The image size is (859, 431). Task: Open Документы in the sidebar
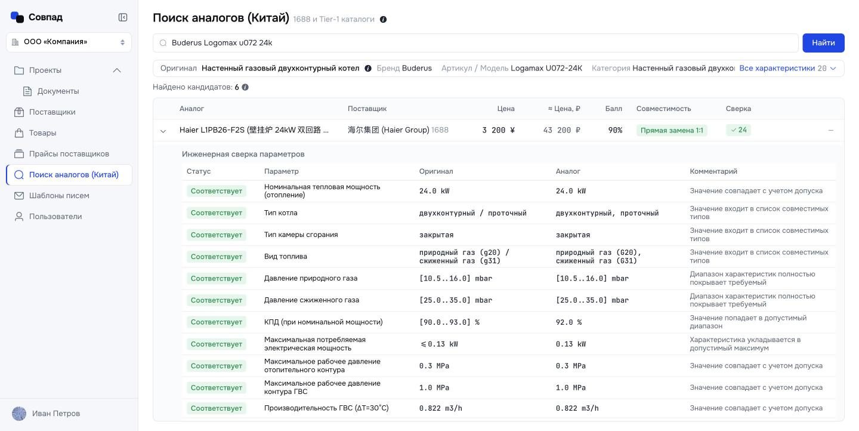58,91
